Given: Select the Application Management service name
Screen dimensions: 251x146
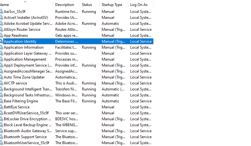Looking at the screenshot, I should click(25, 59).
